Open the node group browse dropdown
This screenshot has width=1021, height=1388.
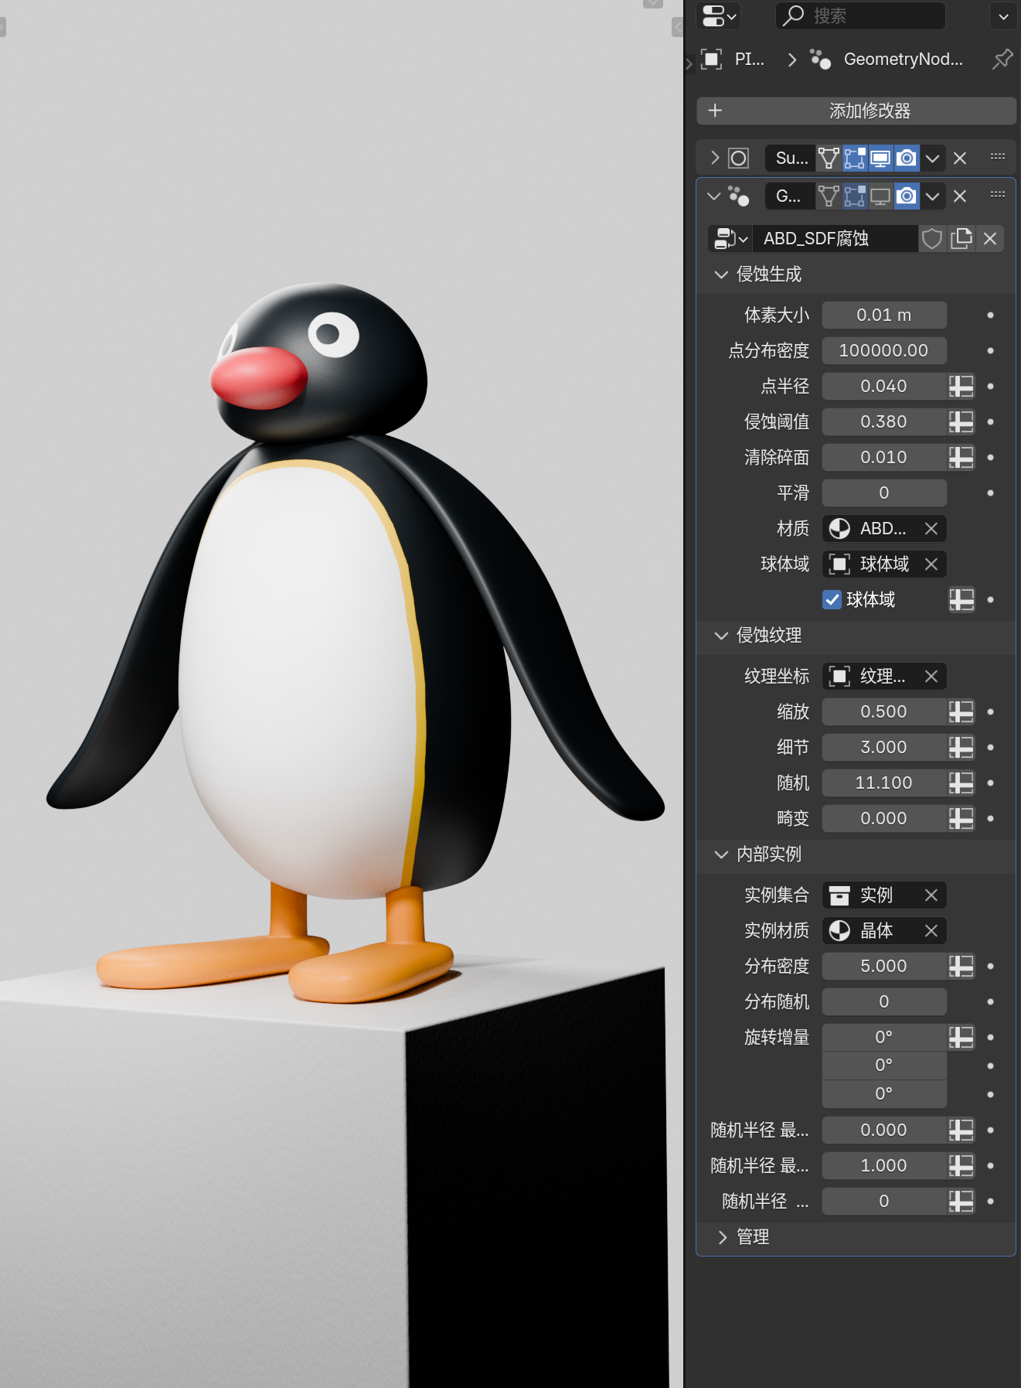(731, 239)
